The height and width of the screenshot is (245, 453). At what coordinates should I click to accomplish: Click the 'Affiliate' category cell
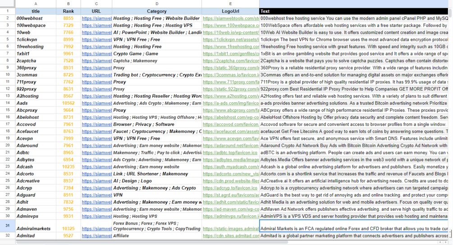click(156, 236)
